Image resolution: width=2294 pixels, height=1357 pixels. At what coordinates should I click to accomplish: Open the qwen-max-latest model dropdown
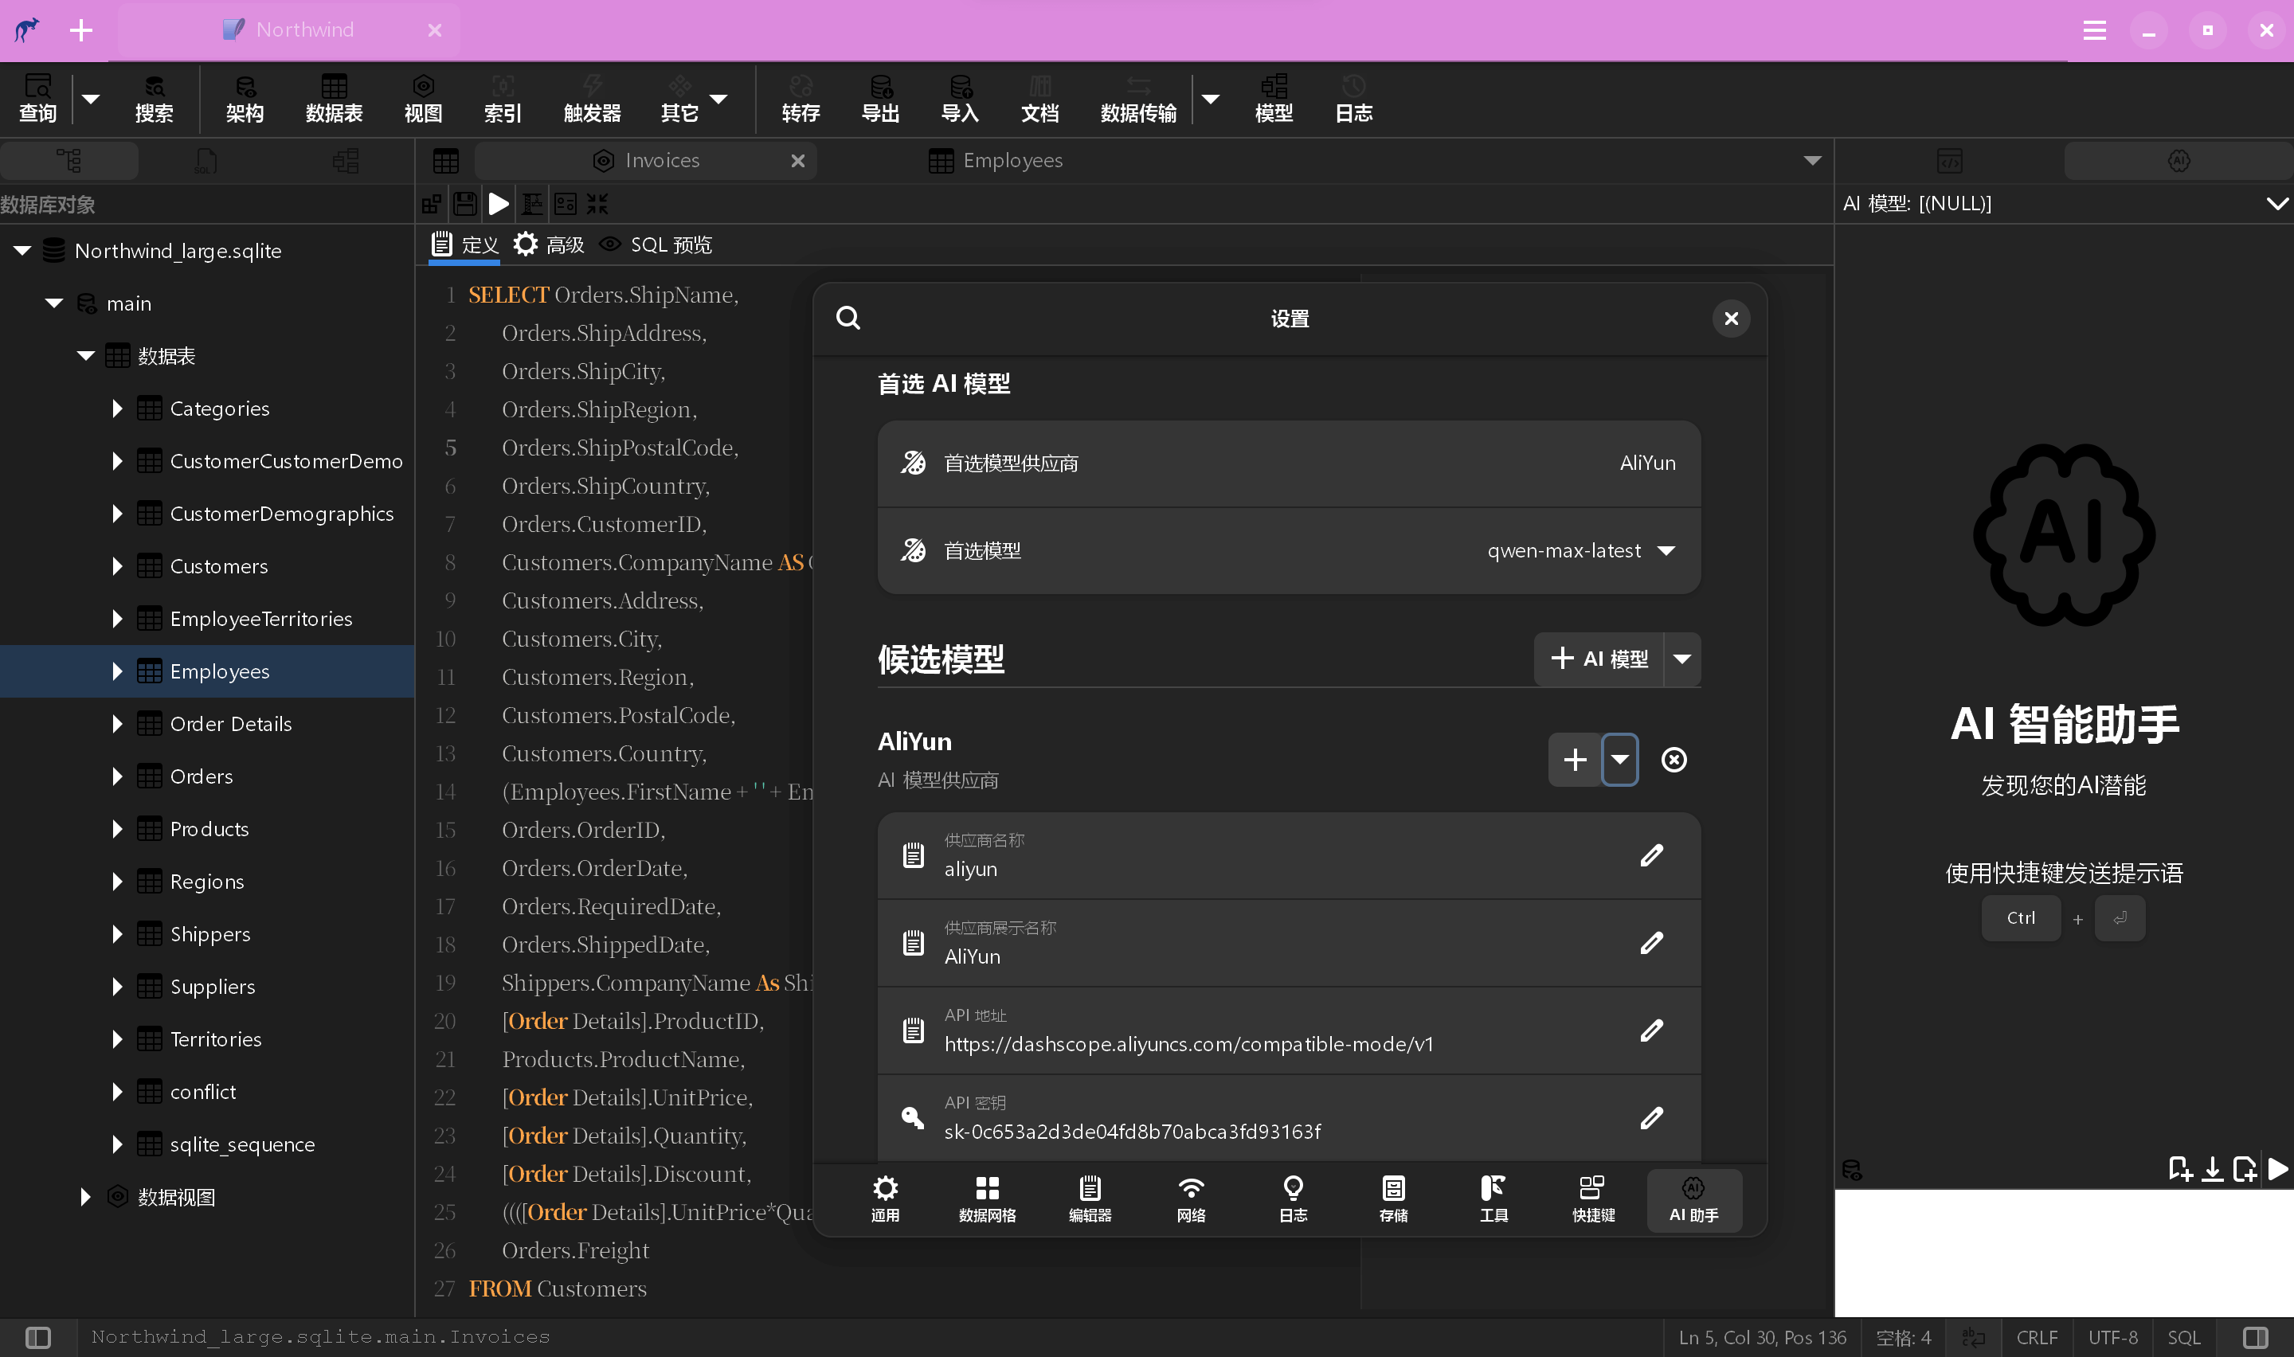pos(1666,550)
